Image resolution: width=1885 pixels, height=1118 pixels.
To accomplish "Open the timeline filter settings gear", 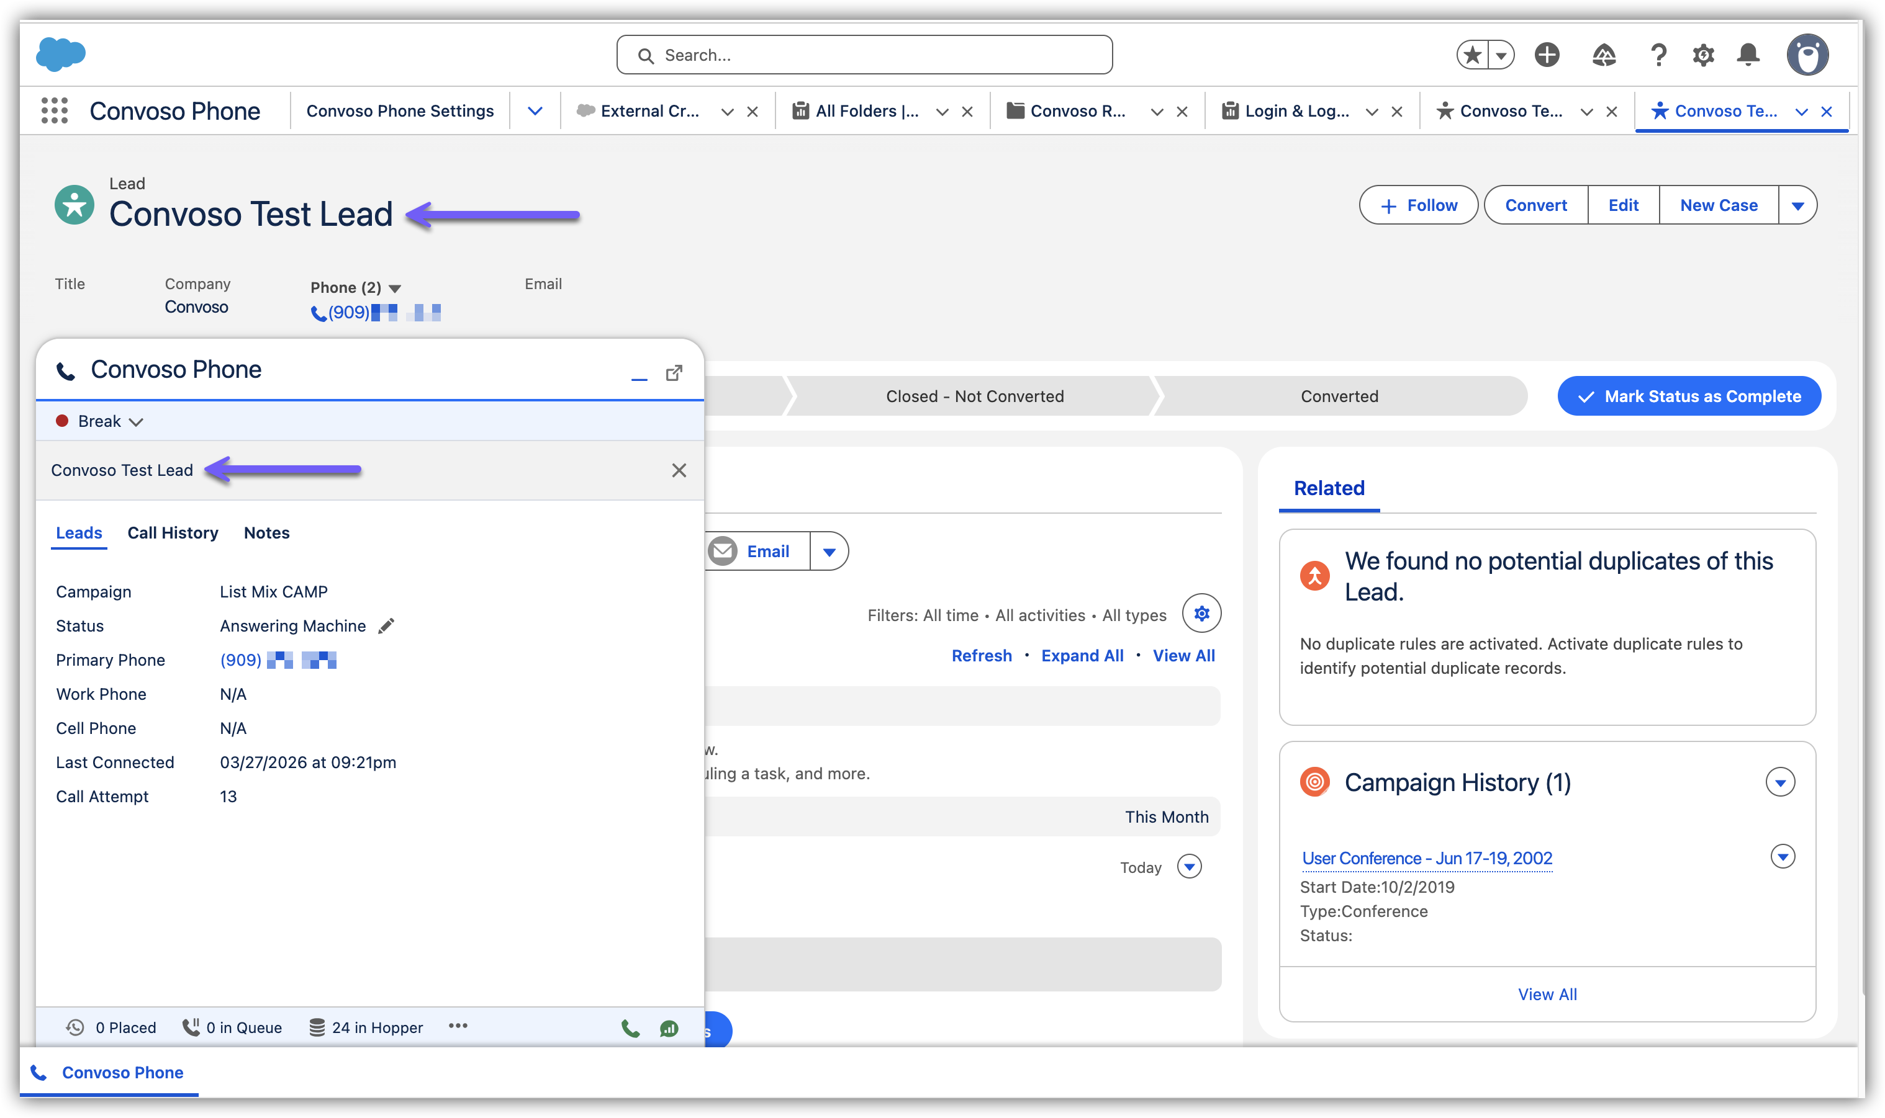I will (x=1201, y=614).
